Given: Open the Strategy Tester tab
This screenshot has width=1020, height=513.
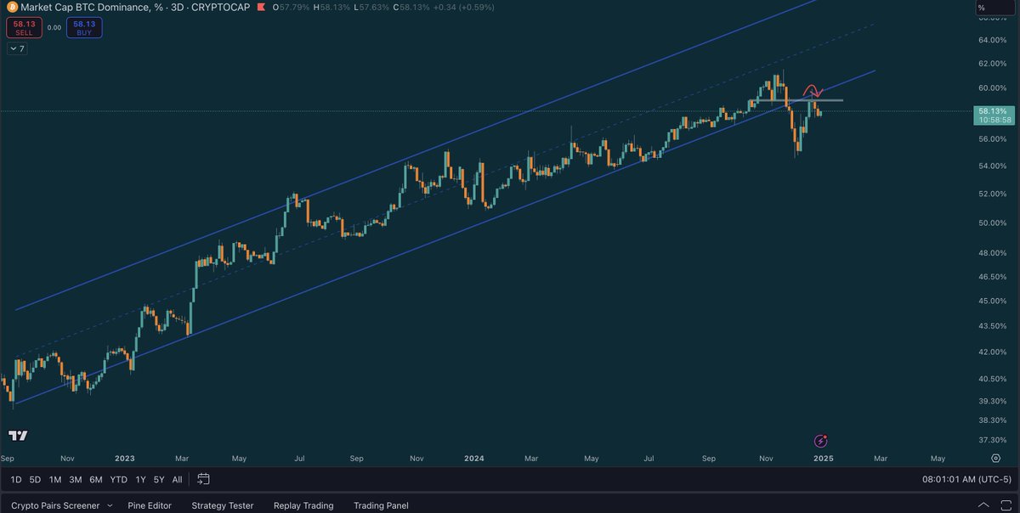Looking at the screenshot, I should coord(222,505).
